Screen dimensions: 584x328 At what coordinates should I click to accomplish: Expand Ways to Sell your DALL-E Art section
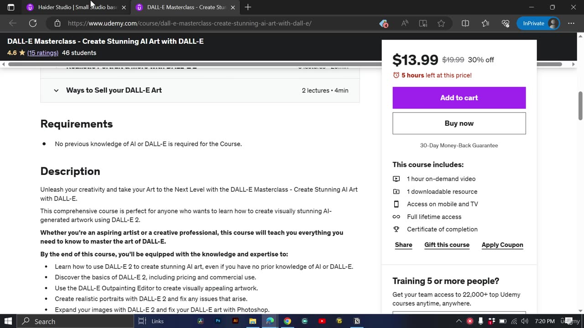pyautogui.click(x=200, y=90)
